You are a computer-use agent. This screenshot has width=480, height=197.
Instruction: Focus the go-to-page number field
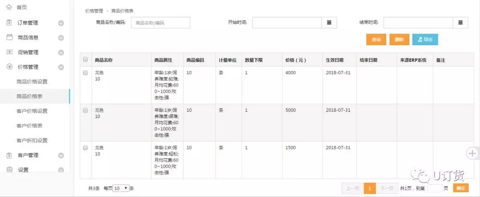pyautogui.click(x=435, y=189)
